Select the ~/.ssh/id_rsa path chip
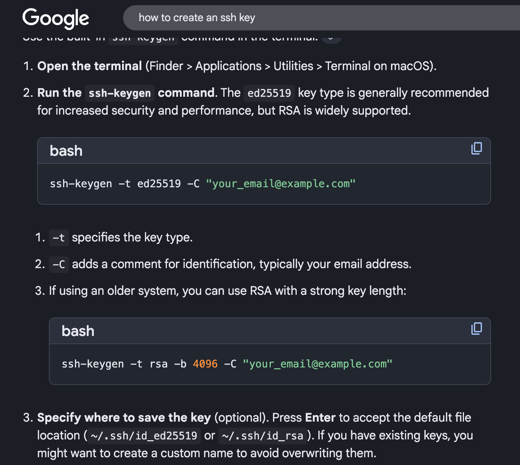 [262, 436]
